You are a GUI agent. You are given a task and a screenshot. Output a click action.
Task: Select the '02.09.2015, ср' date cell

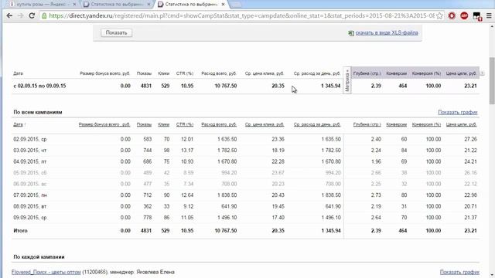29,139
